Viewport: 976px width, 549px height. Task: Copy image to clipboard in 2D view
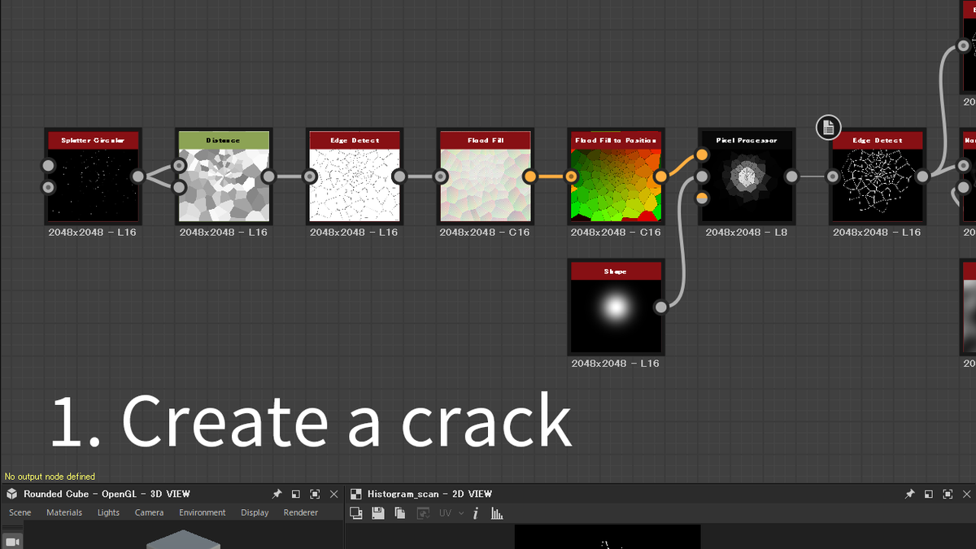tap(399, 513)
